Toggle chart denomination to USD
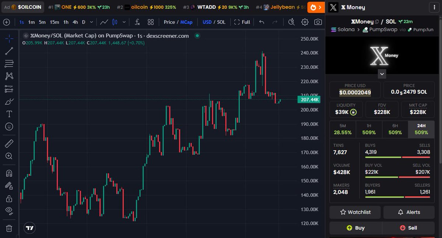This screenshot has width=442, height=238. coord(207,22)
